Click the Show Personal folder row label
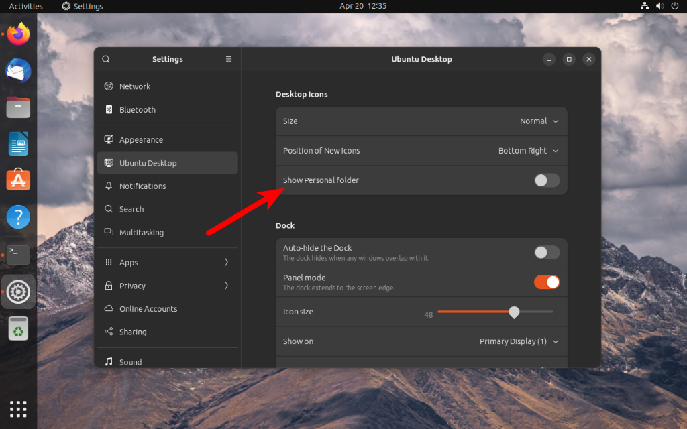 (321, 180)
